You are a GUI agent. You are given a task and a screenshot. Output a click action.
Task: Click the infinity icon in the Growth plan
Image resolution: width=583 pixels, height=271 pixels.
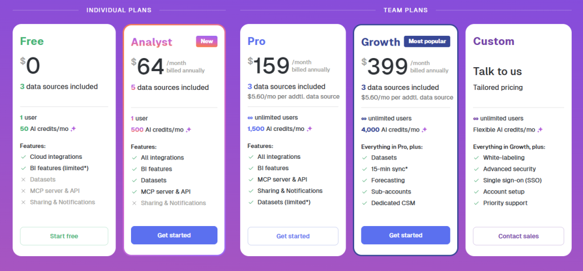[x=364, y=118]
